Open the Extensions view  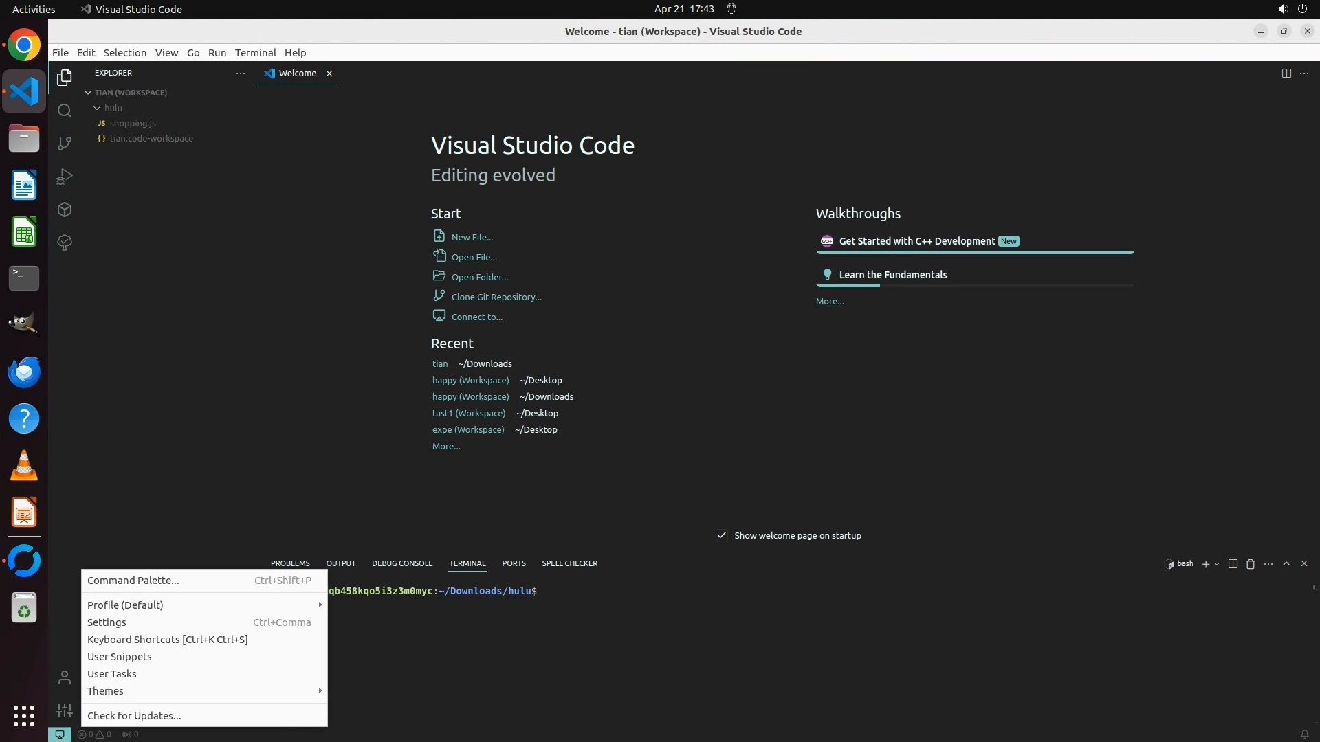[65, 210]
